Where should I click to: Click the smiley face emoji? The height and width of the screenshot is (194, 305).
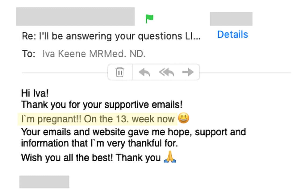(x=183, y=118)
